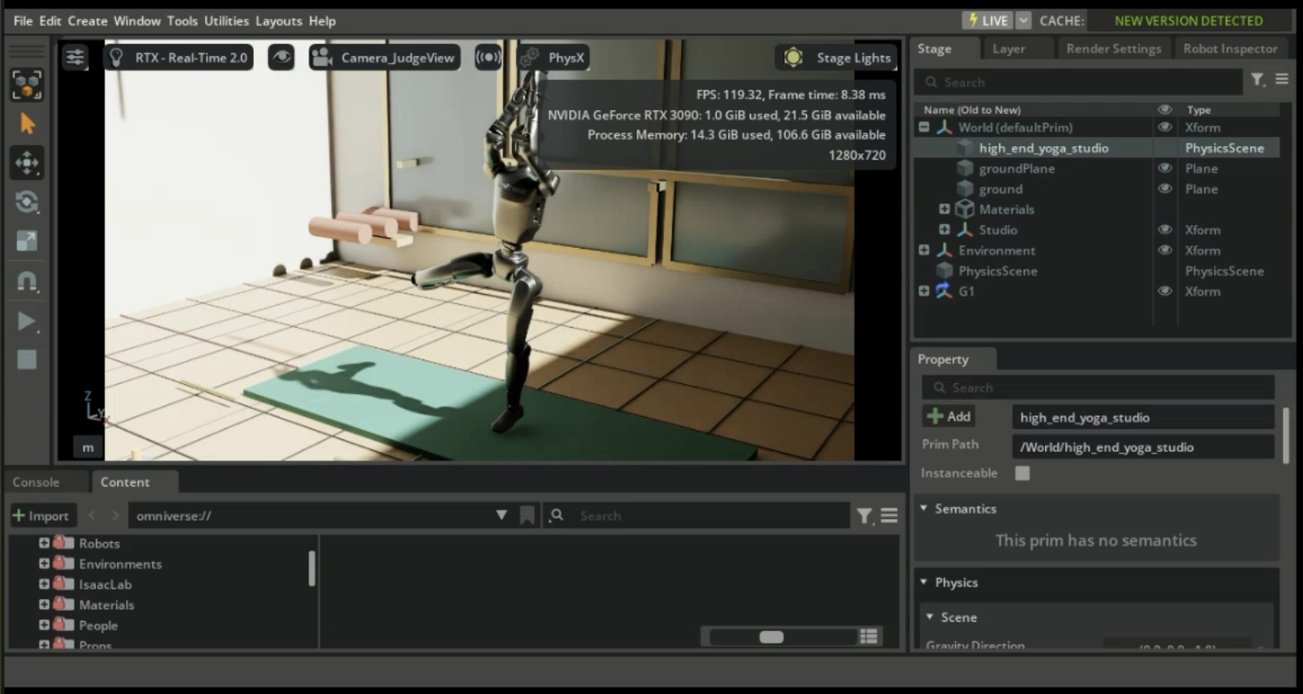Expand the Materials tree node

click(x=944, y=209)
